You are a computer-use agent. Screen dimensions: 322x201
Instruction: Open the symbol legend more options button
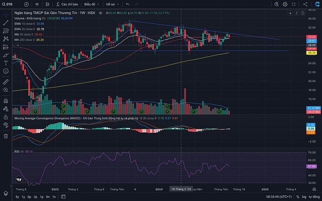click(x=100, y=13)
